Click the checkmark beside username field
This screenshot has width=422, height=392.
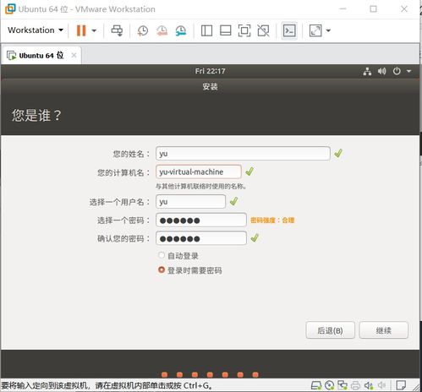pos(233,201)
